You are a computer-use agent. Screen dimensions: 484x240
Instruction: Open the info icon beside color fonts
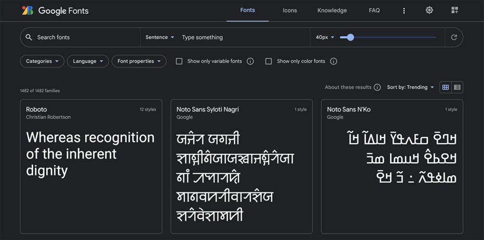[333, 61]
